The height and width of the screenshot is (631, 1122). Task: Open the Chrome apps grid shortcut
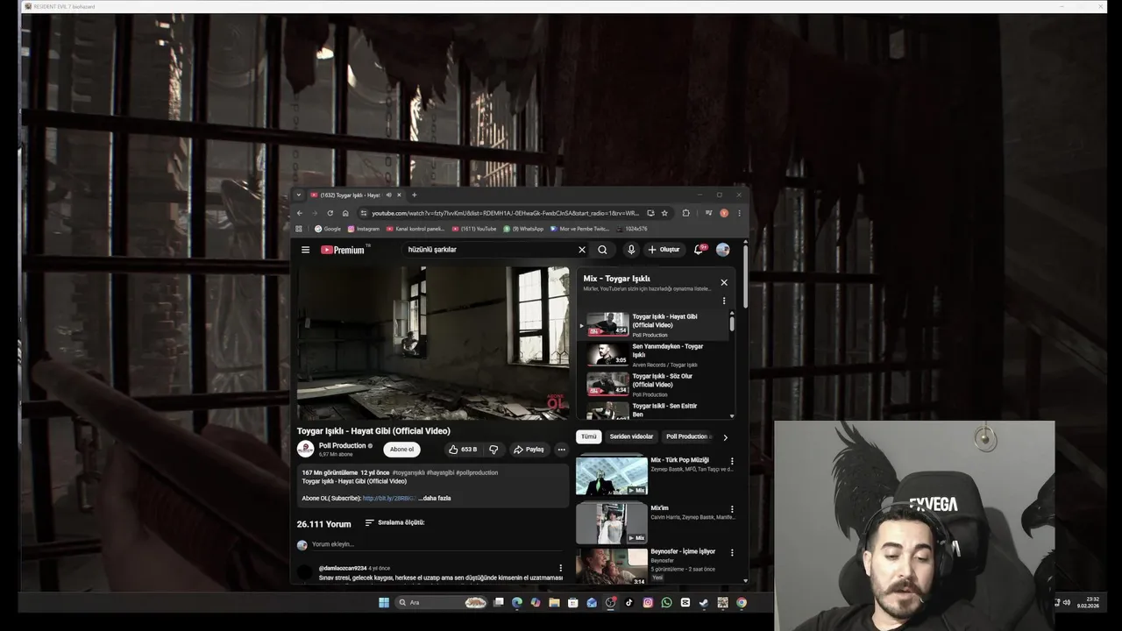click(x=299, y=229)
